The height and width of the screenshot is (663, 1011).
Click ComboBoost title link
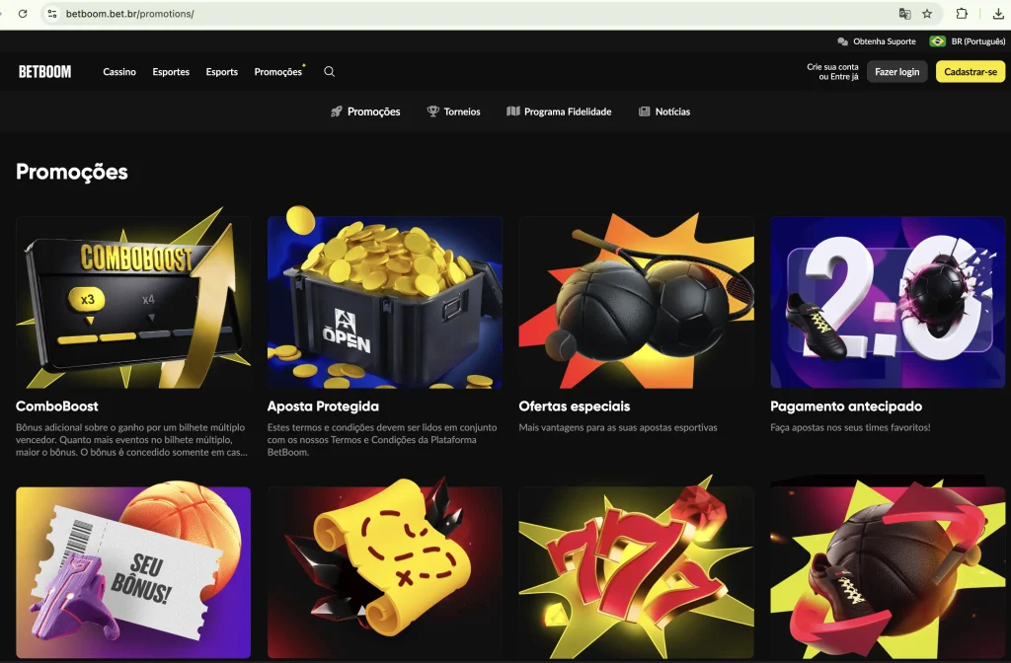(x=56, y=405)
